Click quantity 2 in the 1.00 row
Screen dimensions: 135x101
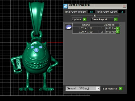pyautogui.click(x=102, y=32)
